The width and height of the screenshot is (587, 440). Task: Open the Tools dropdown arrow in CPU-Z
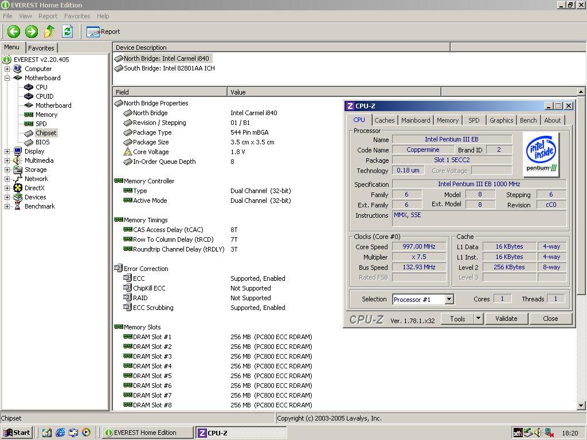pyautogui.click(x=478, y=319)
